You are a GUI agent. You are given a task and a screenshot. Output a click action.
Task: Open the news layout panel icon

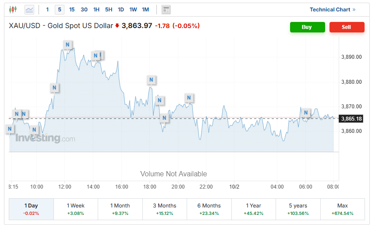(166, 10)
